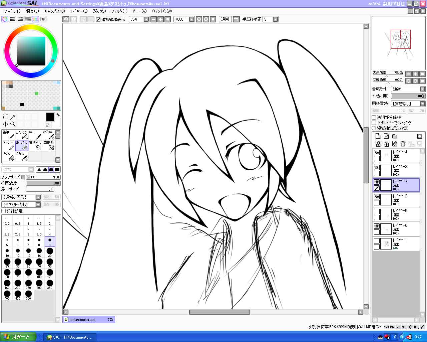Open the ファイル(F) menu
Screen dimensions: 427x342
(x=12, y=11)
